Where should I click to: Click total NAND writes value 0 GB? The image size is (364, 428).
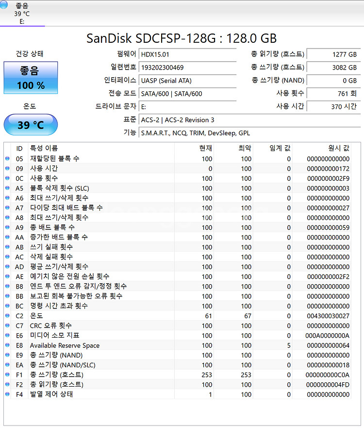point(333,81)
